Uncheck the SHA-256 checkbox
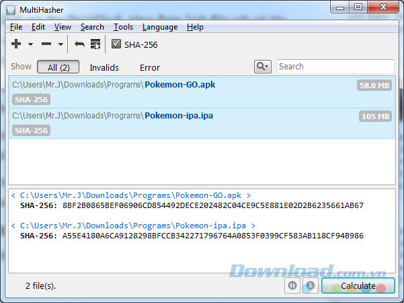Viewport: 404px width, 303px height. (x=116, y=44)
